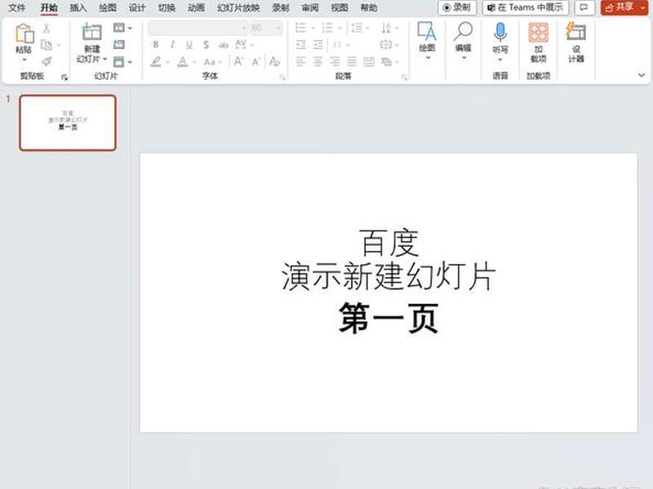The width and height of the screenshot is (653, 489).
Task: Align text to the right
Action: point(335,62)
